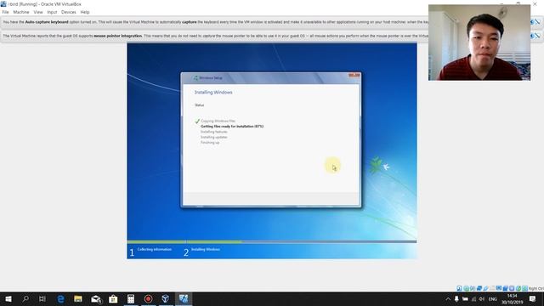Open the Devices menu
The image size is (544, 306).
[x=68, y=12]
